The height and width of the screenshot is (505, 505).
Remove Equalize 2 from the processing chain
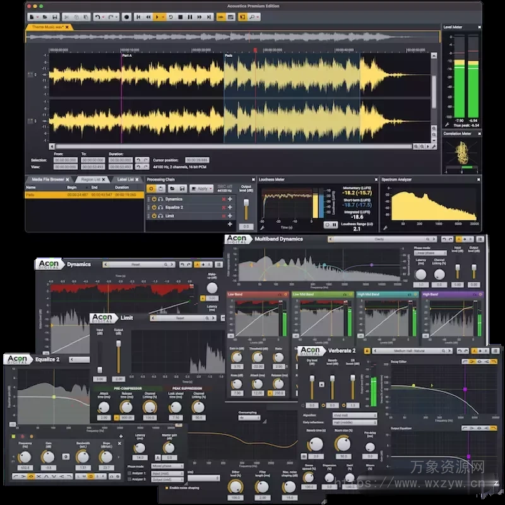coord(223,207)
